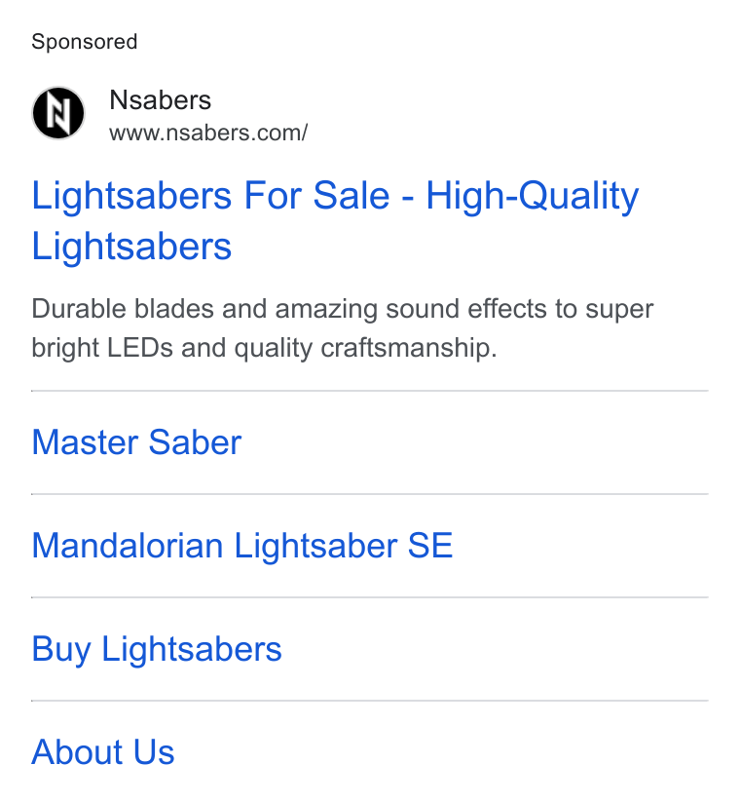Image resolution: width=740 pixels, height=803 pixels.
Task: Click the www.nsabers.com/ display URL
Action: click(x=208, y=134)
